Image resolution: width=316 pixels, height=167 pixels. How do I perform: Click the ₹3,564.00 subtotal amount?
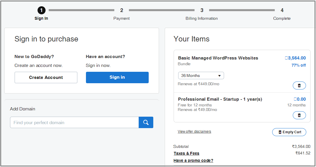coord(301,146)
